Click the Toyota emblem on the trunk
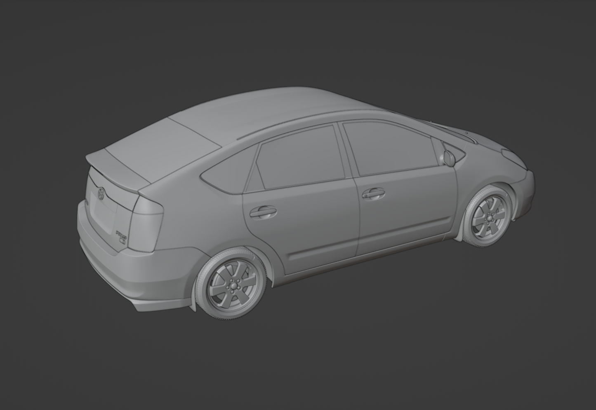This screenshot has height=410, width=596. click(x=101, y=193)
